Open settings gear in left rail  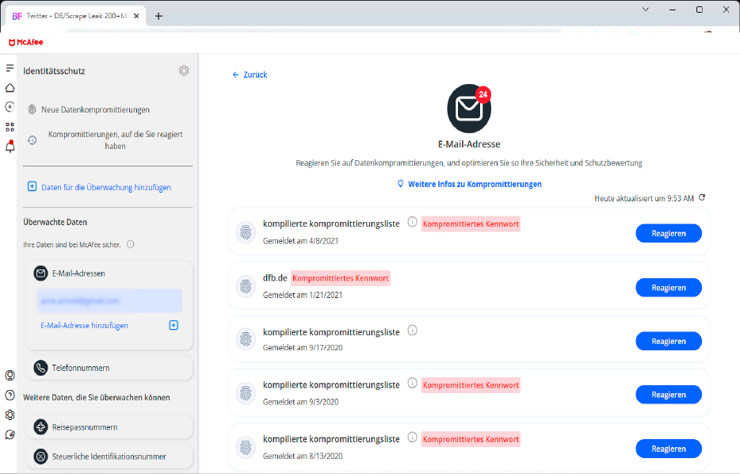[10, 415]
